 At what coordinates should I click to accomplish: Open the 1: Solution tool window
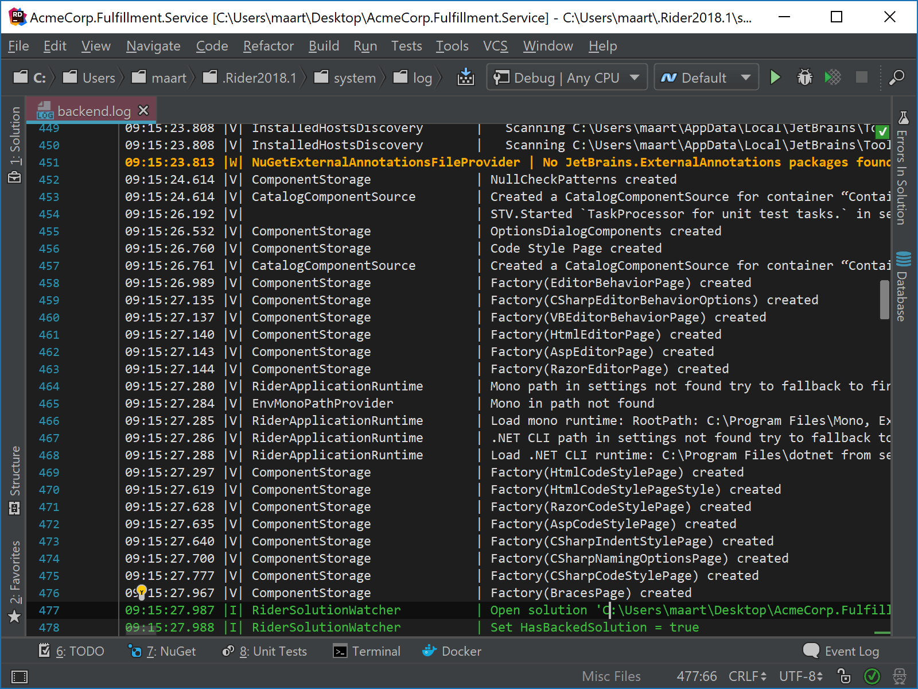click(15, 145)
